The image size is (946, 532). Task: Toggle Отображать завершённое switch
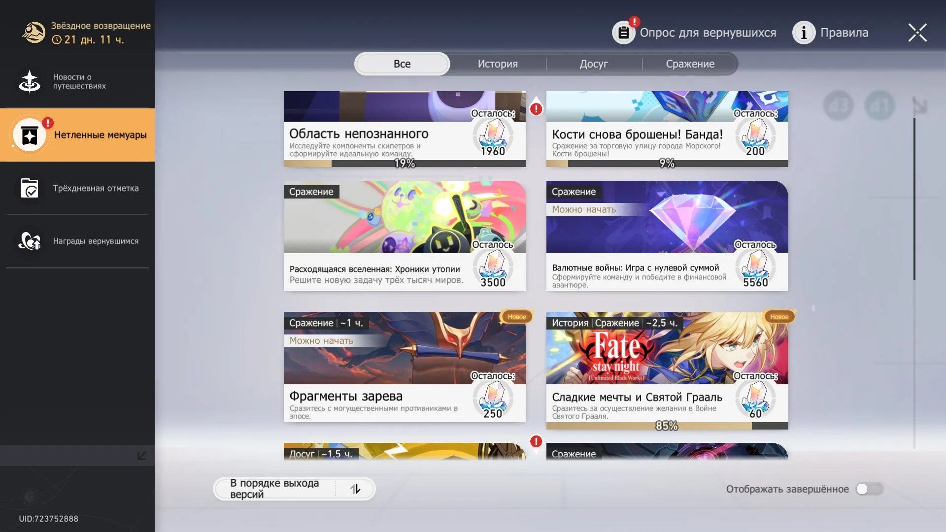pyautogui.click(x=870, y=489)
